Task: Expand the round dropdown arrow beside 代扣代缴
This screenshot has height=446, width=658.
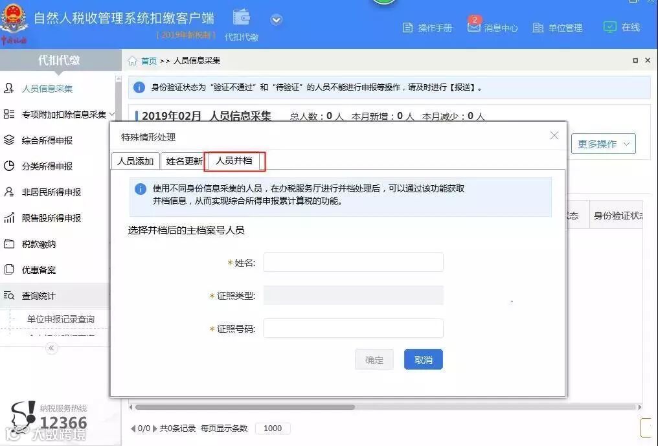Action: tap(276, 19)
